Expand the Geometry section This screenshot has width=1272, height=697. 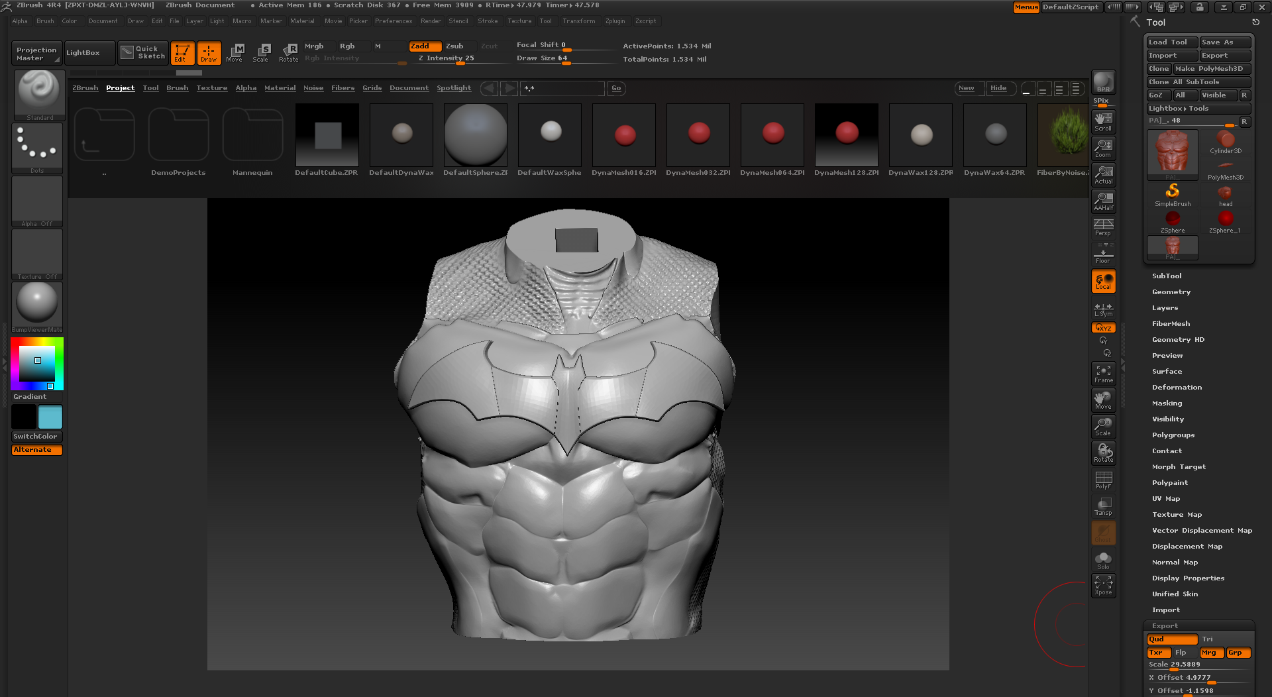point(1171,292)
